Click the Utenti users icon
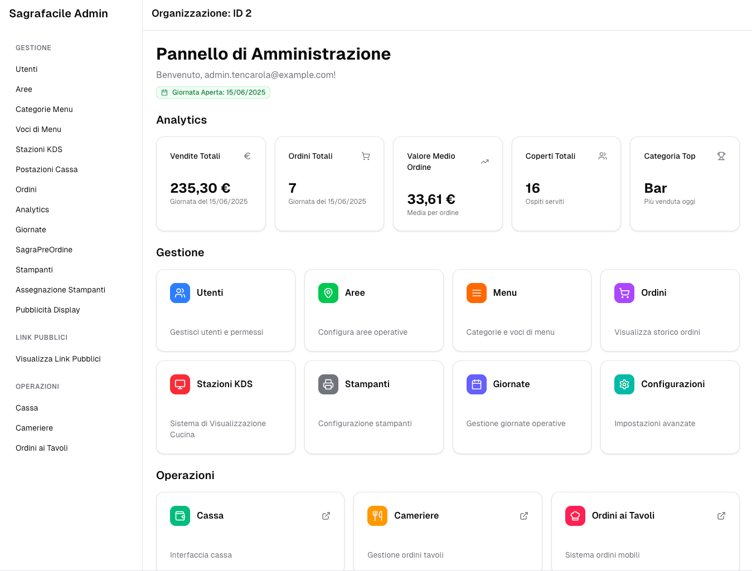752x571 pixels. point(179,292)
